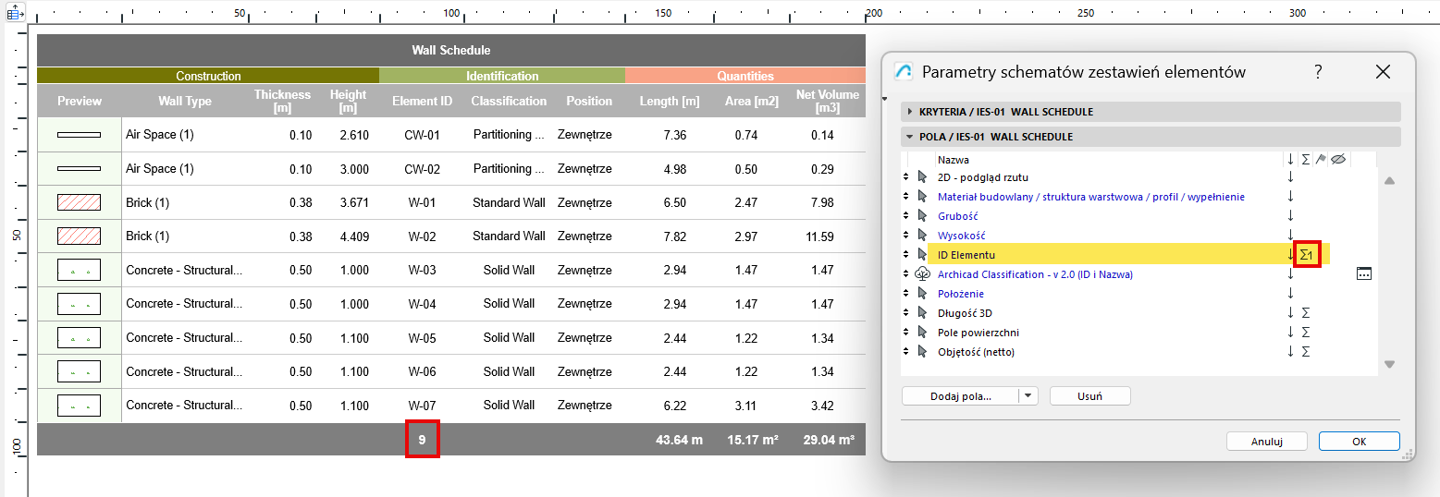The image size is (1440, 497).
Task: Open options button on Archicad Classification row
Action: (1363, 274)
